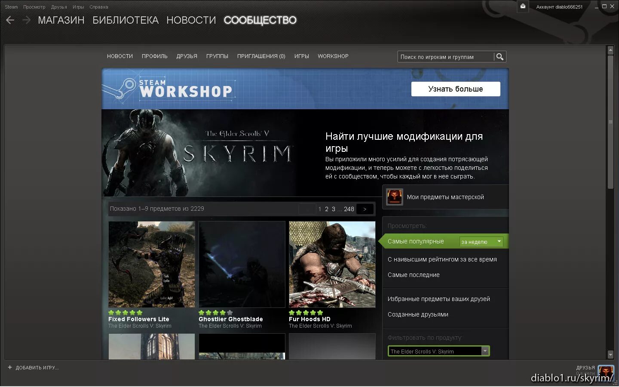619x387 pixels.
Task: Click star rating of Ghostlier Ghostblade
Action: coord(215,313)
